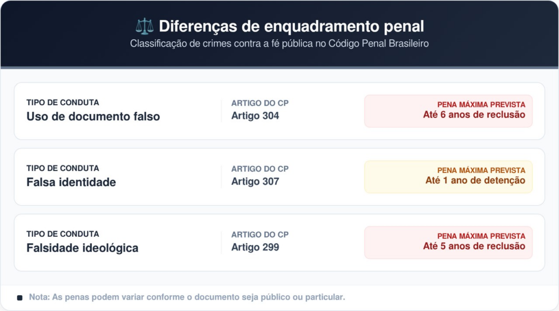Screen dimensions: 559x311
Task: Click "PENA MÁXIMA PREVISTA" label above 5 anos
Action: point(481,236)
